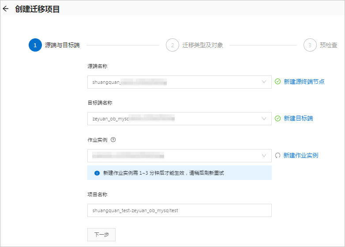345x247 pixels.
Task: Click the 迁移类型及对象 step label
Action: pyautogui.click(x=202, y=45)
